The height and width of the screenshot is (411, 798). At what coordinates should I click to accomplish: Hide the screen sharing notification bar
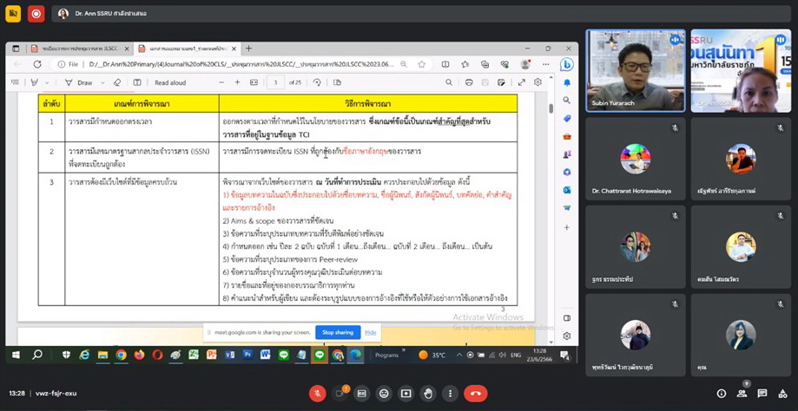371,332
